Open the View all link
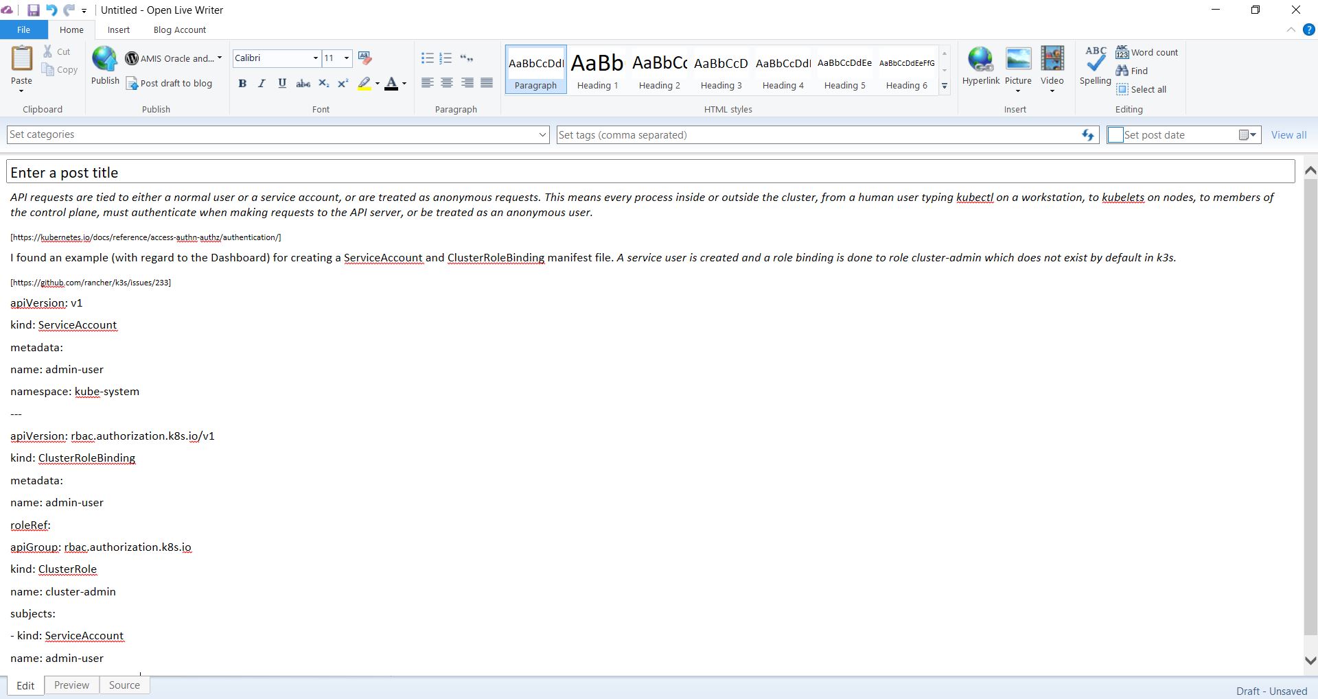1318x699 pixels. (1288, 135)
